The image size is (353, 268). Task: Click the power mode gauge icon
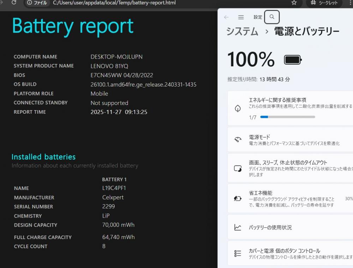coord(238,139)
